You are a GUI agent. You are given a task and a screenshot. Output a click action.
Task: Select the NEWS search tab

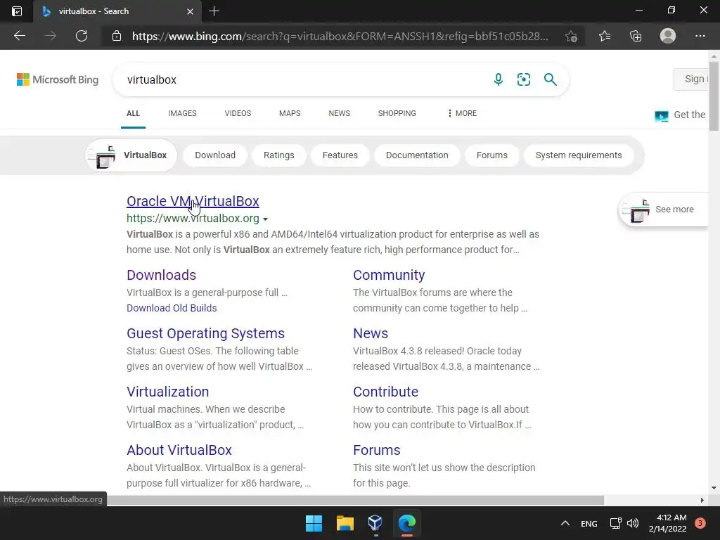pyautogui.click(x=340, y=113)
